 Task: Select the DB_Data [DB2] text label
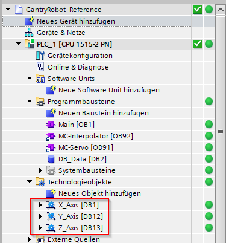coord(83,159)
